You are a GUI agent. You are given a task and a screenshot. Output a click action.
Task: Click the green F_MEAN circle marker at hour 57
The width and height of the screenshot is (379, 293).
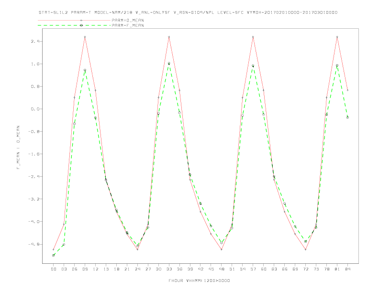(x=253, y=66)
